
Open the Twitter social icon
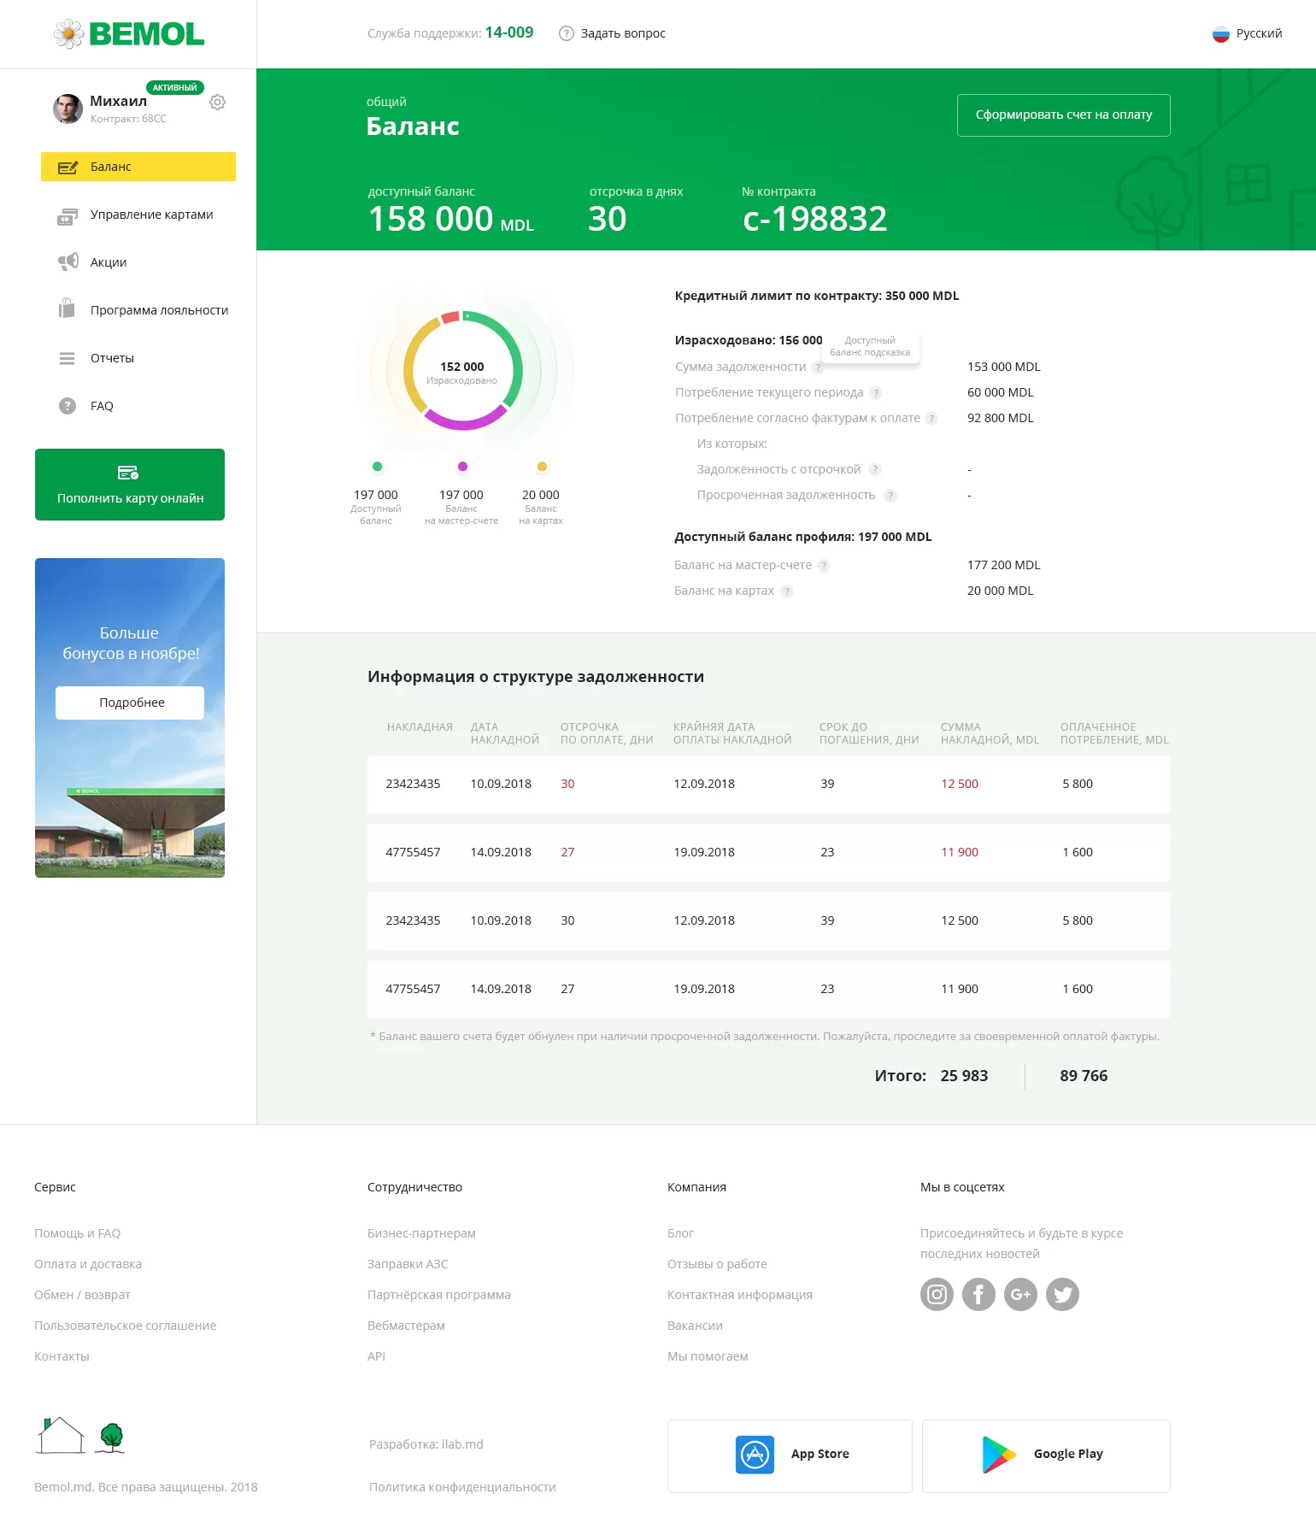(1062, 1294)
